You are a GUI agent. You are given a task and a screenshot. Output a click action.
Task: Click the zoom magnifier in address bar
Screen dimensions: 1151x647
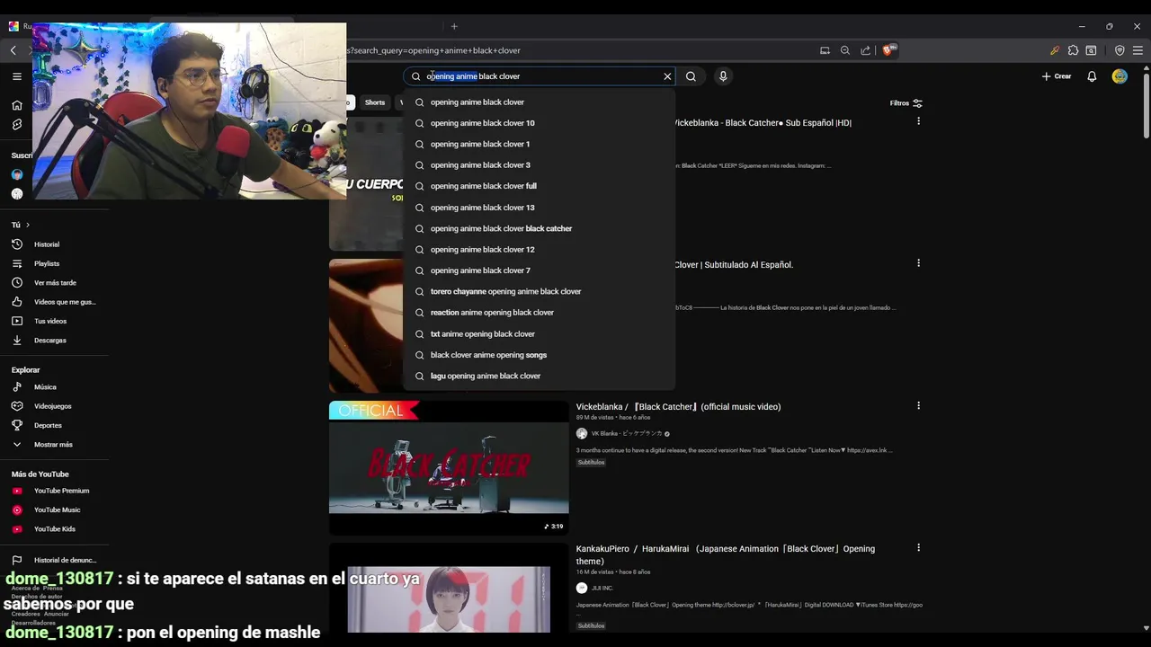845,50
